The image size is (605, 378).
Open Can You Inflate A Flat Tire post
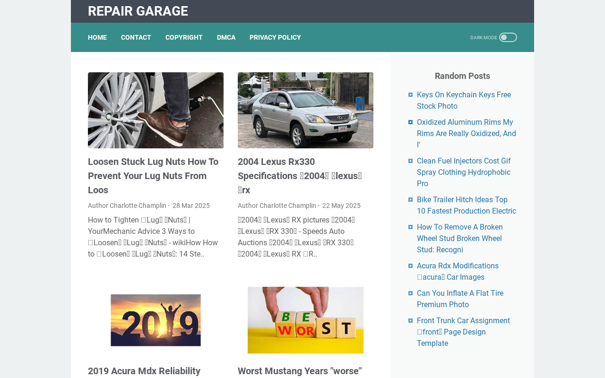[x=460, y=299]
